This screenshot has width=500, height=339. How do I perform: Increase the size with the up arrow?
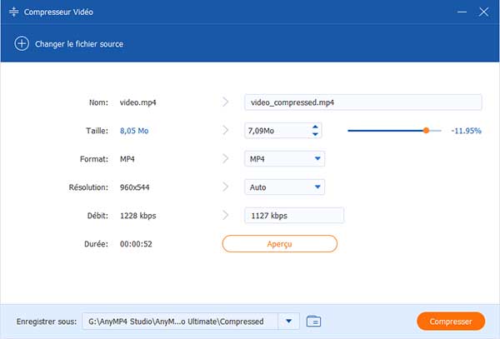pyautogui.click(x=315, y=127)
